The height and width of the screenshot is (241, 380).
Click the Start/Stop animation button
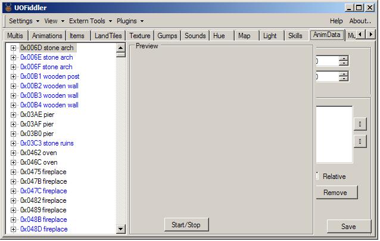[186, 225]
